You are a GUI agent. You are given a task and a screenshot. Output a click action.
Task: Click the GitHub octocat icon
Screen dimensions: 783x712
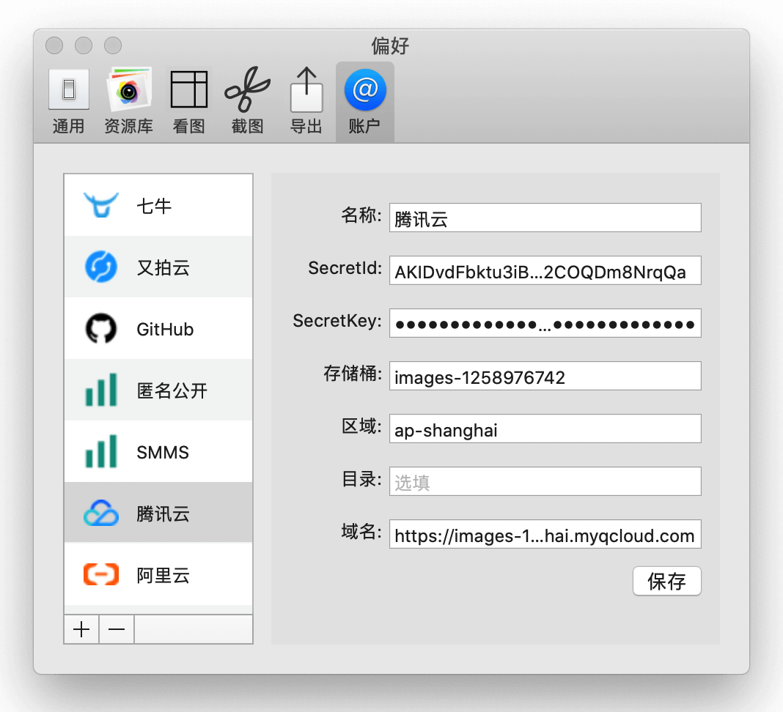(101, 328)
